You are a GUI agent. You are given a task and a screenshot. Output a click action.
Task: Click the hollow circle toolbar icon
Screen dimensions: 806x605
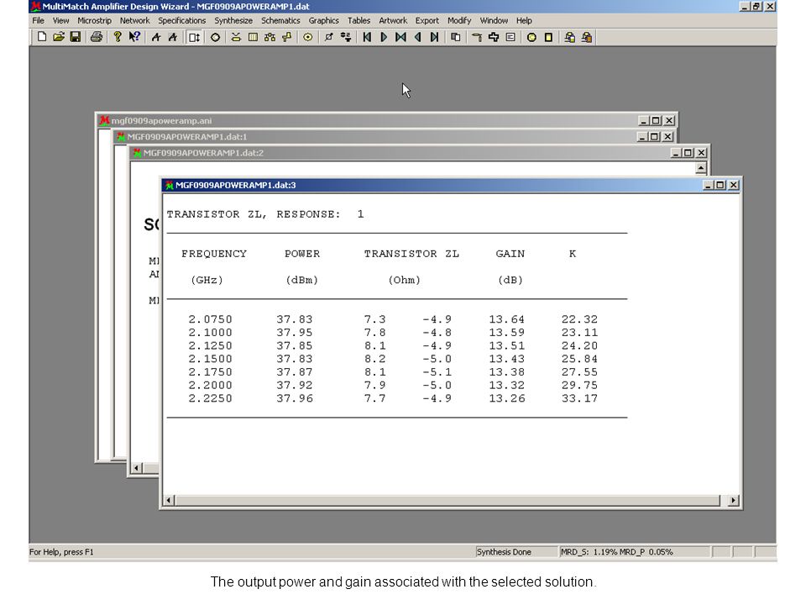pos(216,37)
